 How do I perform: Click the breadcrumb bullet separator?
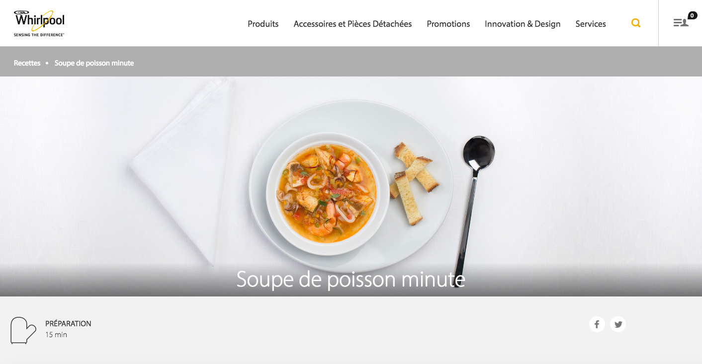click(x=47, y=63)
